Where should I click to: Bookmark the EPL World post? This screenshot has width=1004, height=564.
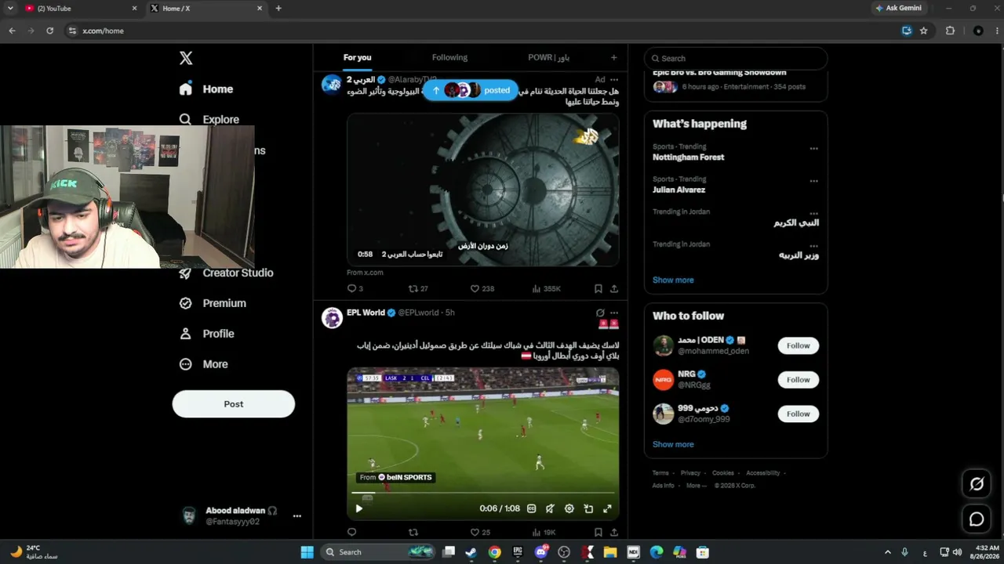(x=598, y=532)
